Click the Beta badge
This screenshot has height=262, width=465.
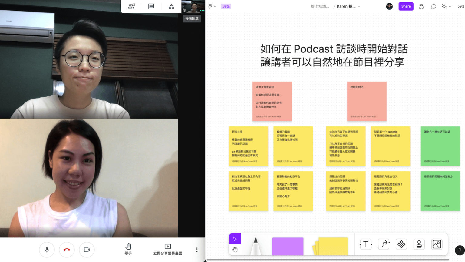coord(226,6)
